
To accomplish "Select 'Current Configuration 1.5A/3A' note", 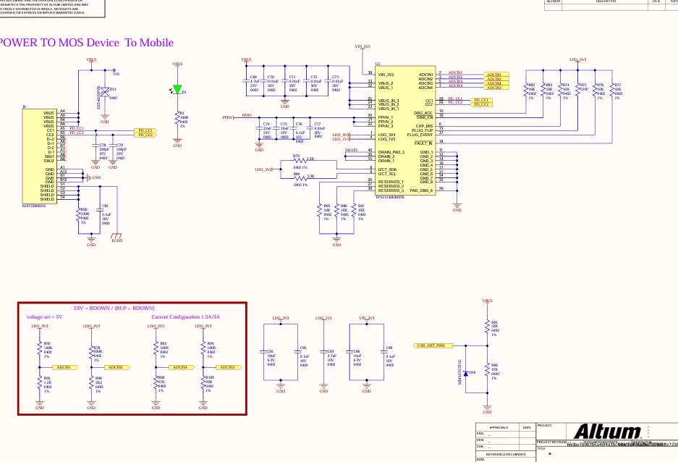I will (185, 317).
